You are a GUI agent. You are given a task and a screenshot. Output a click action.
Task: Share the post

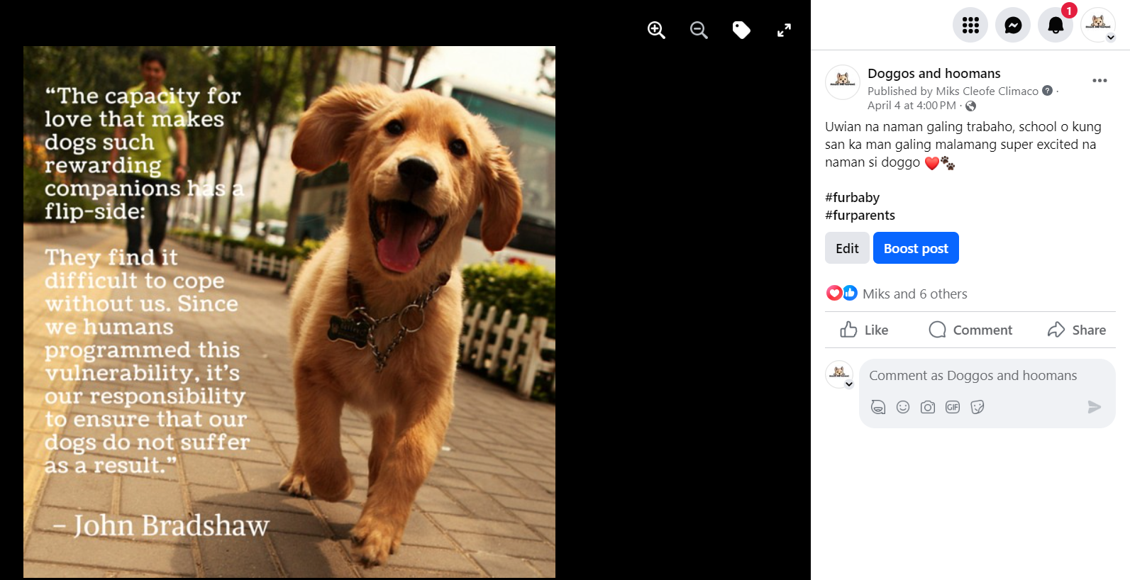[x=1077, y=330]
